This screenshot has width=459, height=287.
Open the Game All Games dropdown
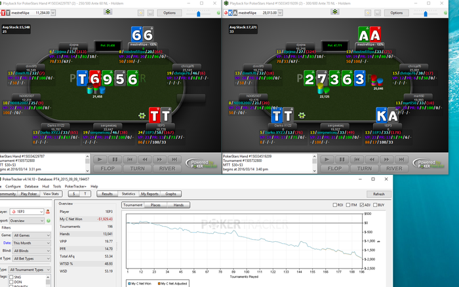click(31, 235)
